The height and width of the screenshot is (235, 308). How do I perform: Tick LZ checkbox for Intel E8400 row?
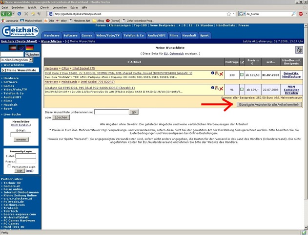[242, 75]
